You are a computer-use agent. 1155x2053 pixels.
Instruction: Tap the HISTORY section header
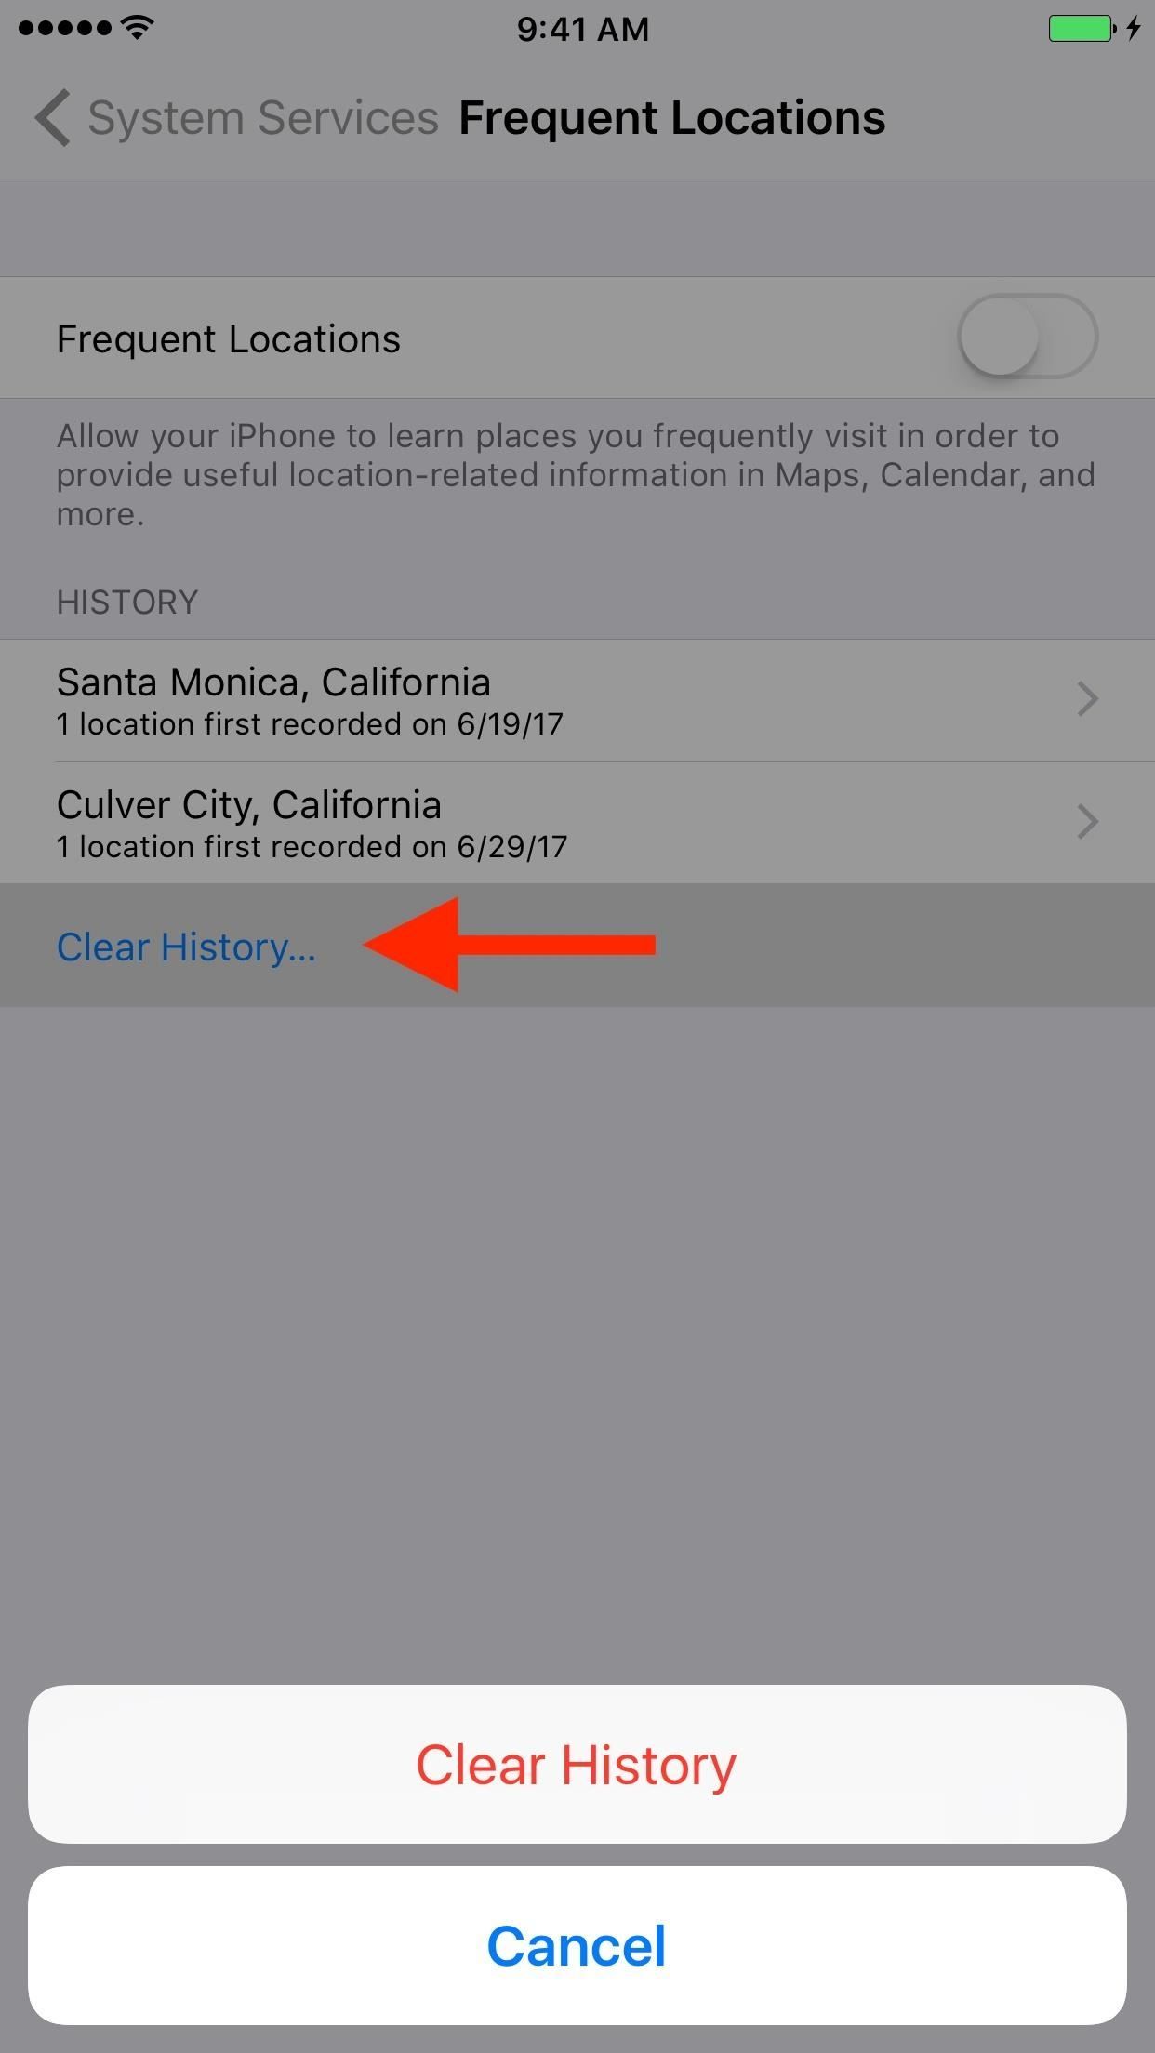tap(127, 603)
